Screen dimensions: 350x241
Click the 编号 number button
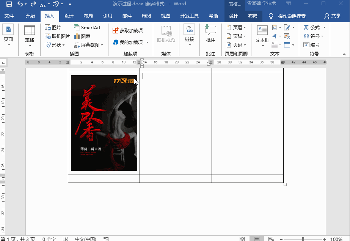click(312, 45)
